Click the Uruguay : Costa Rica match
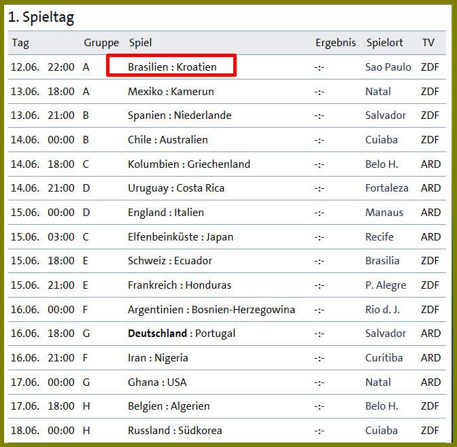Screen dimensions: 457x447 [176, 188]
